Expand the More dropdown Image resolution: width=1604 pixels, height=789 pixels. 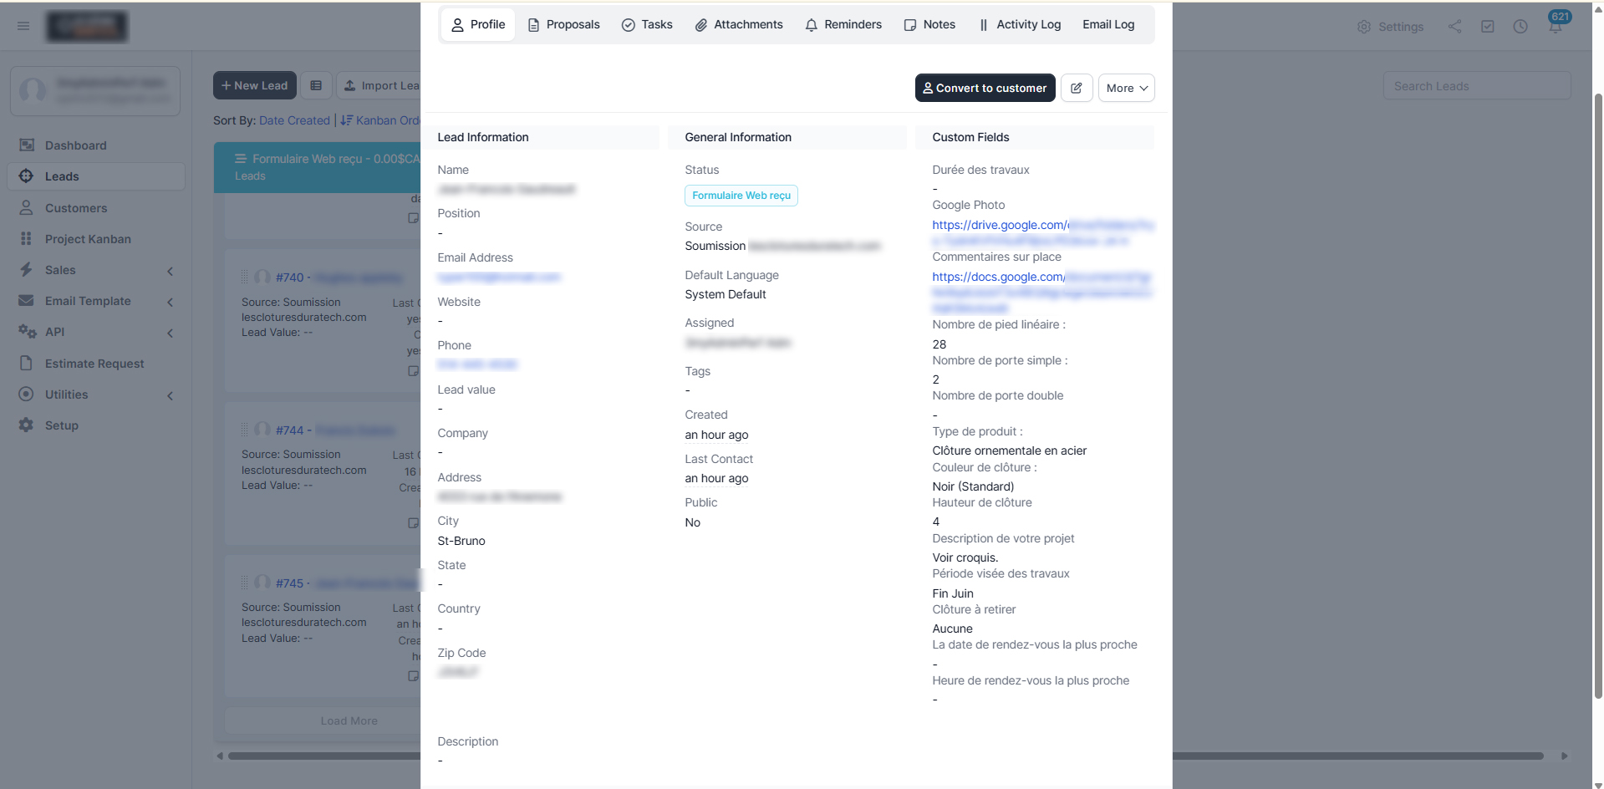1126,88
